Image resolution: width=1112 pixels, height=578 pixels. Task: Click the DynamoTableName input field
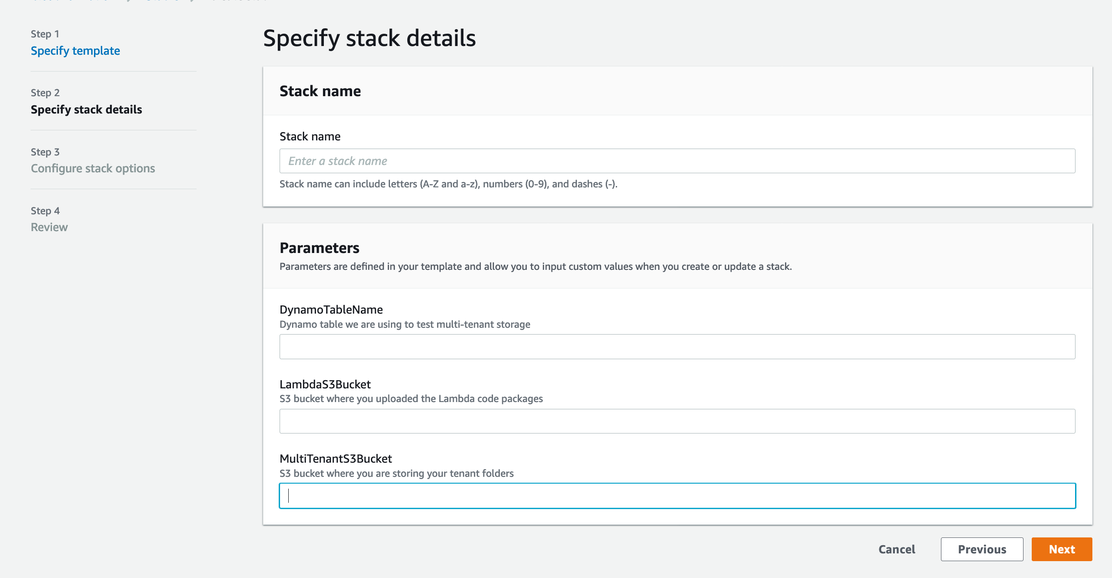(677, 346)
